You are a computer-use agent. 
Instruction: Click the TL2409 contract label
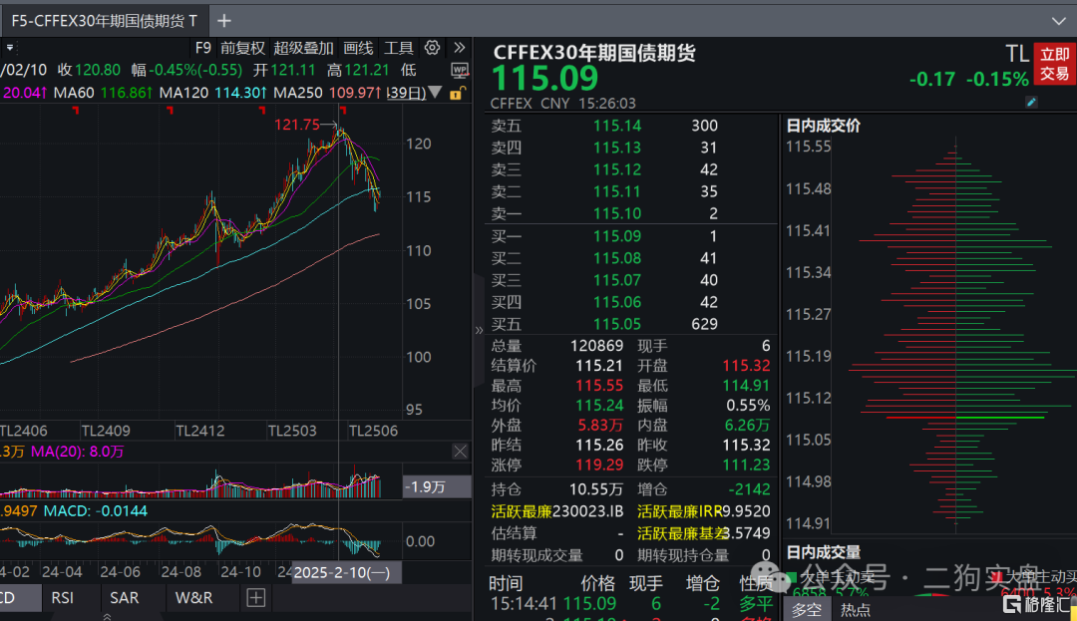coord(106,431)
